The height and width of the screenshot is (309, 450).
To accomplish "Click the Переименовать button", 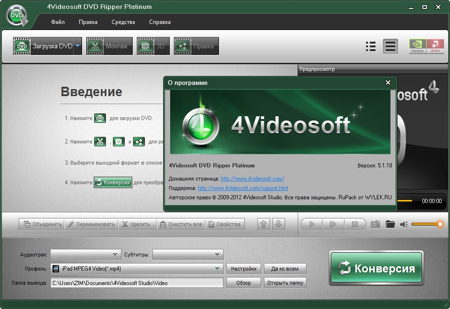I will (91, 224).
